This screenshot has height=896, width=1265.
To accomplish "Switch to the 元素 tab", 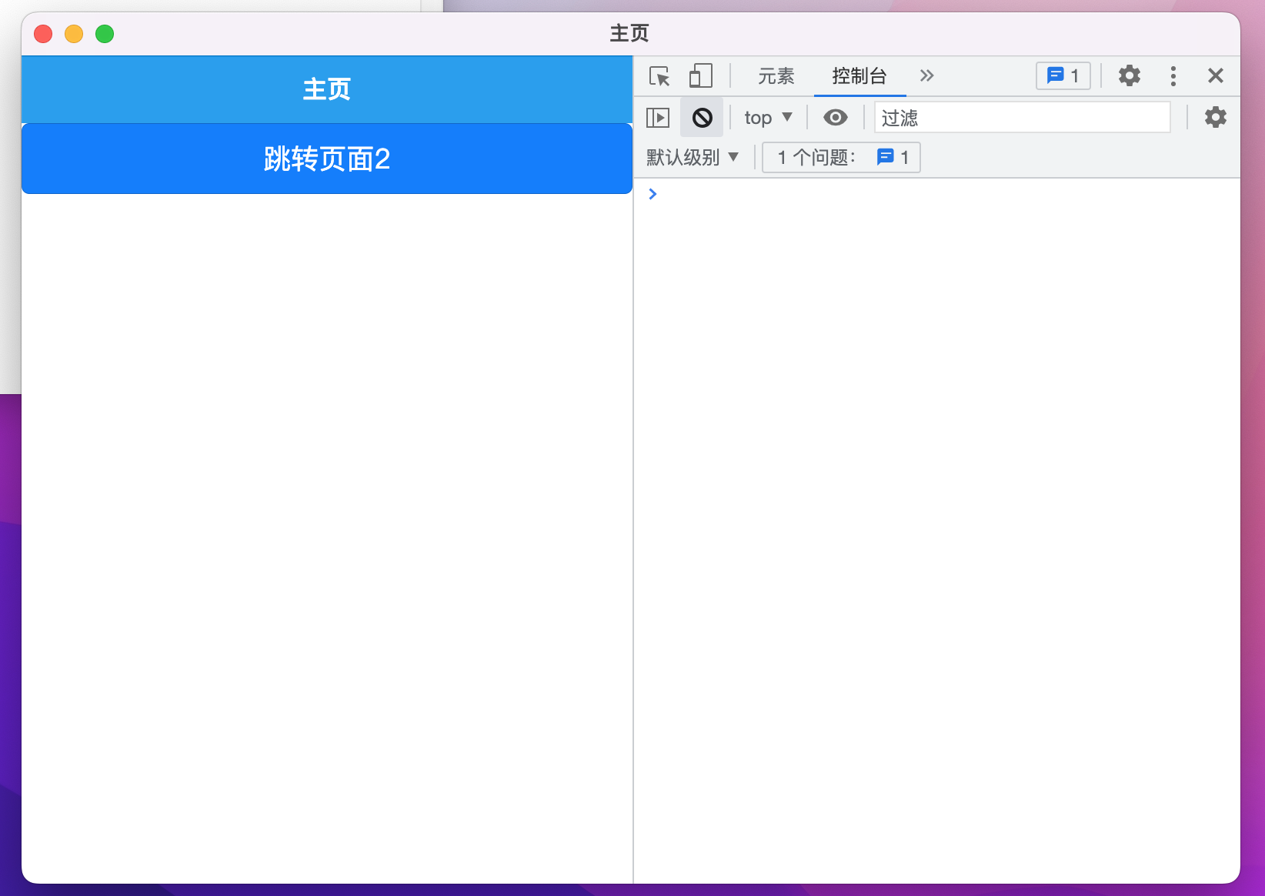I will pyautogui.click(x=776, y=76).
